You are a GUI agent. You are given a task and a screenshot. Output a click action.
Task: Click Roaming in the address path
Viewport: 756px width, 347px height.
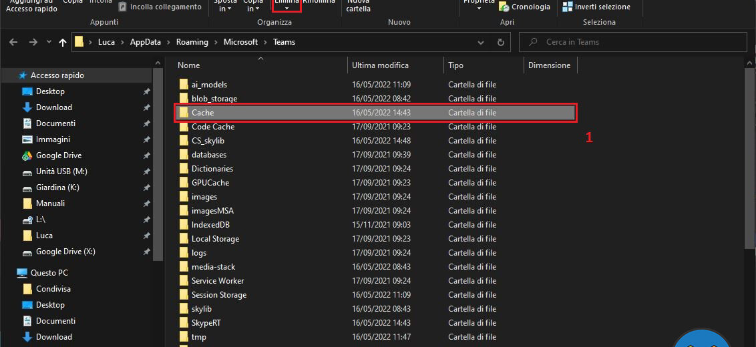192,42
